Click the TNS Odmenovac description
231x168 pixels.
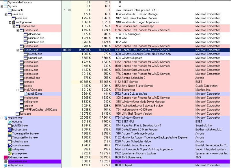132,157
